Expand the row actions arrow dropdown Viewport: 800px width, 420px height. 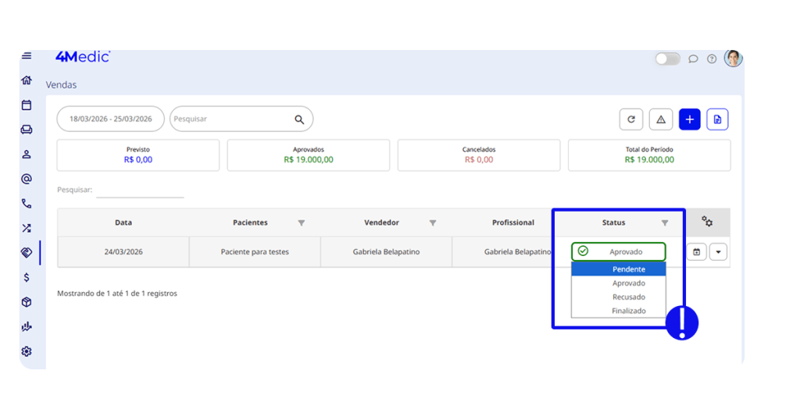coord(719,252)
